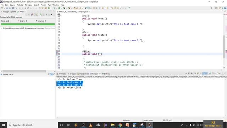
Task: Click the Compare Result icon in Failure Trace
Action: click(x=54, y=74)
